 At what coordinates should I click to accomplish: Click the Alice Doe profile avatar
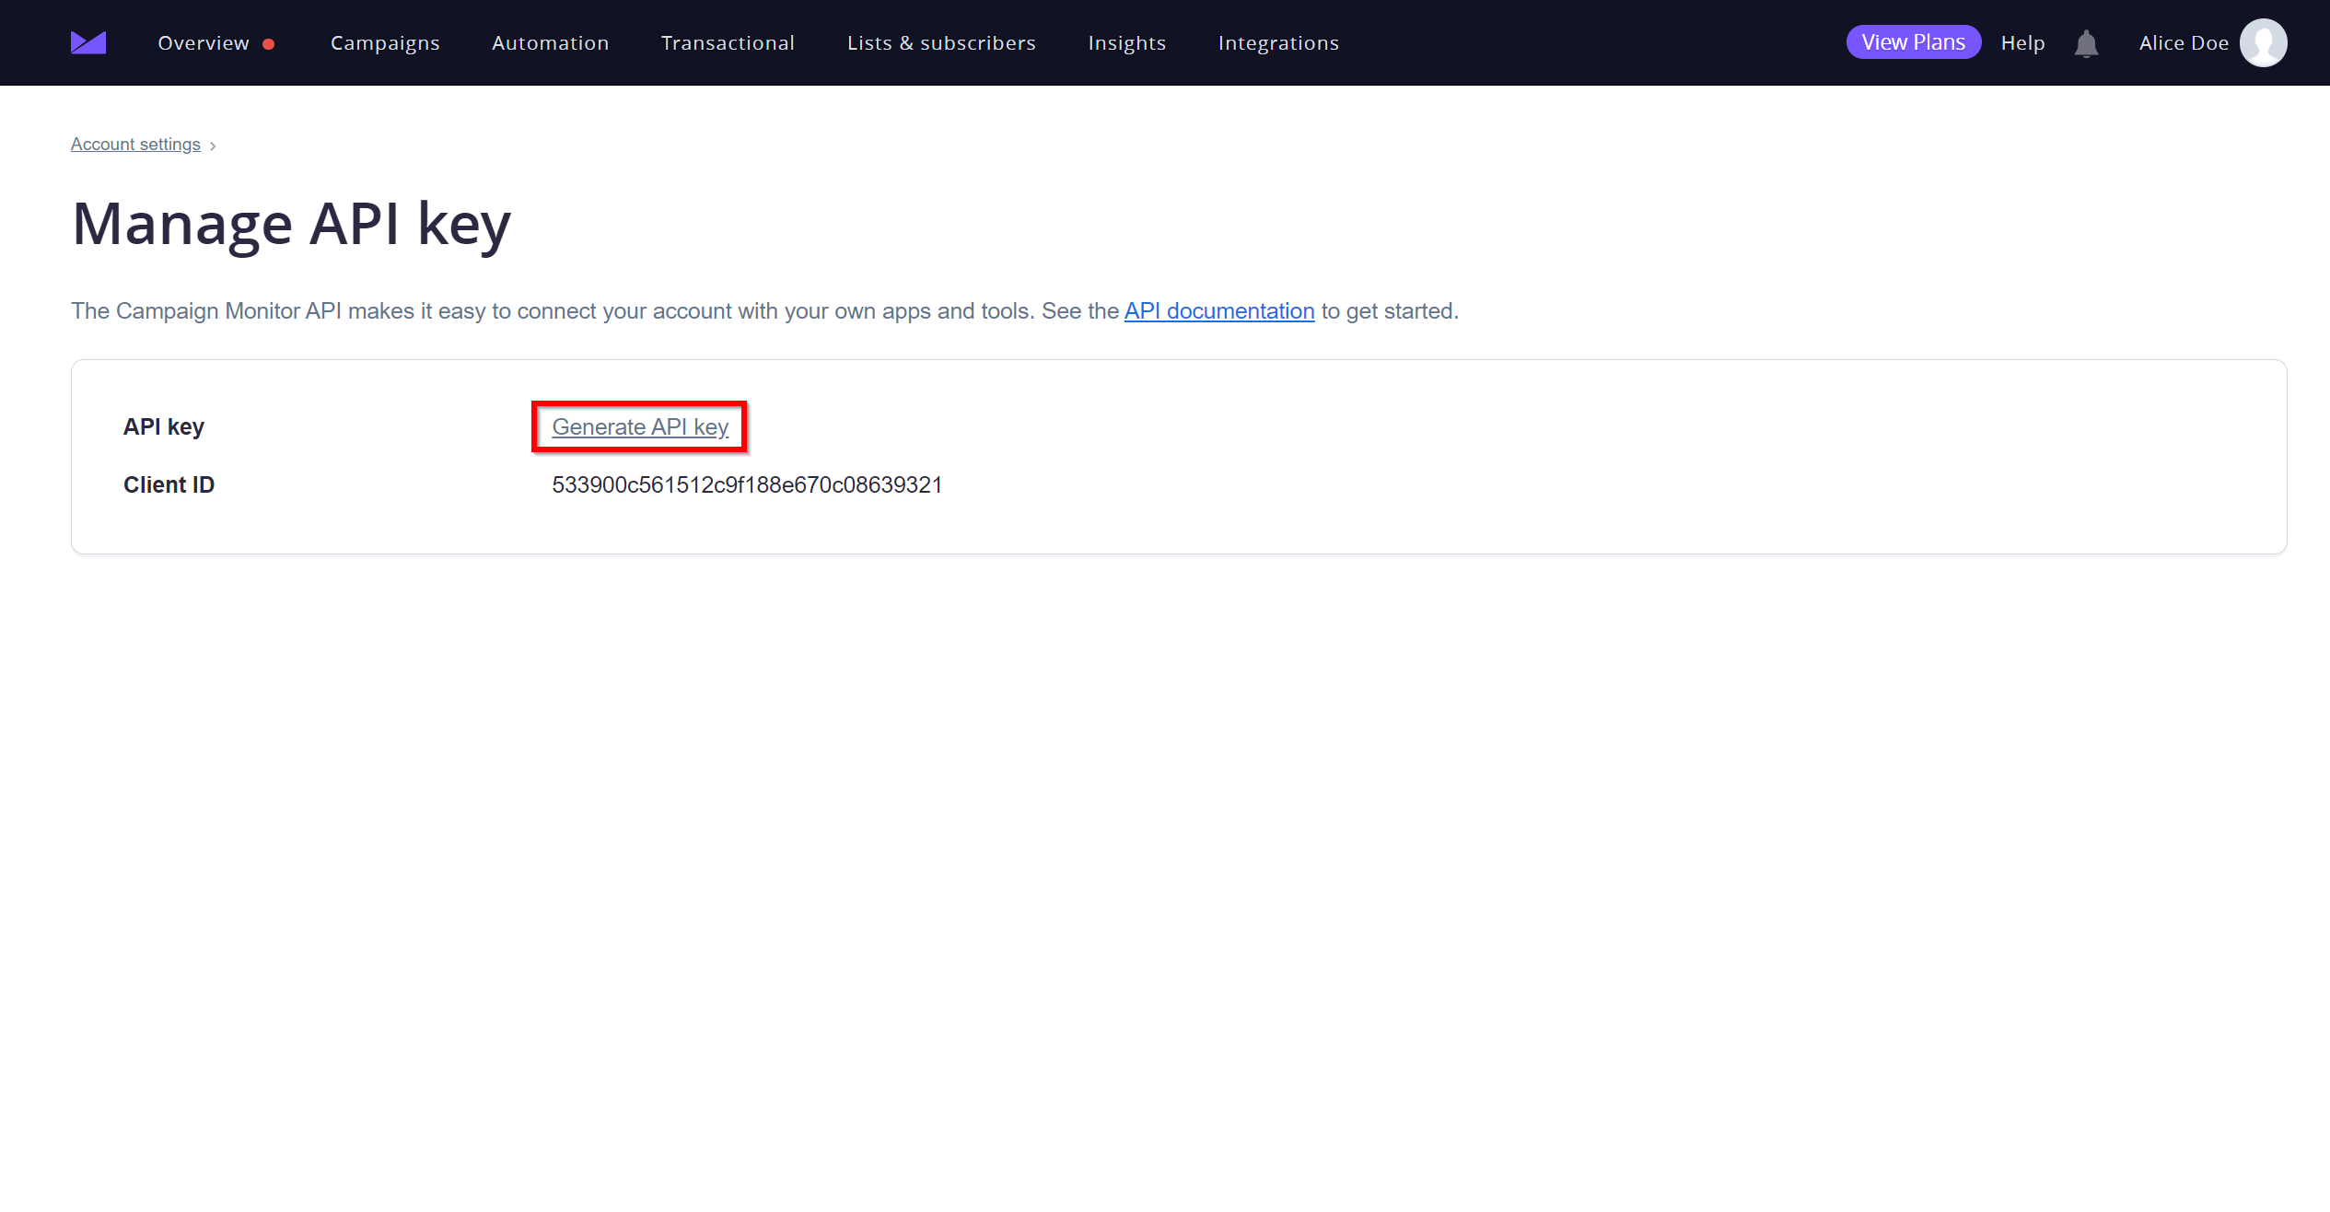coord(2263,42)
